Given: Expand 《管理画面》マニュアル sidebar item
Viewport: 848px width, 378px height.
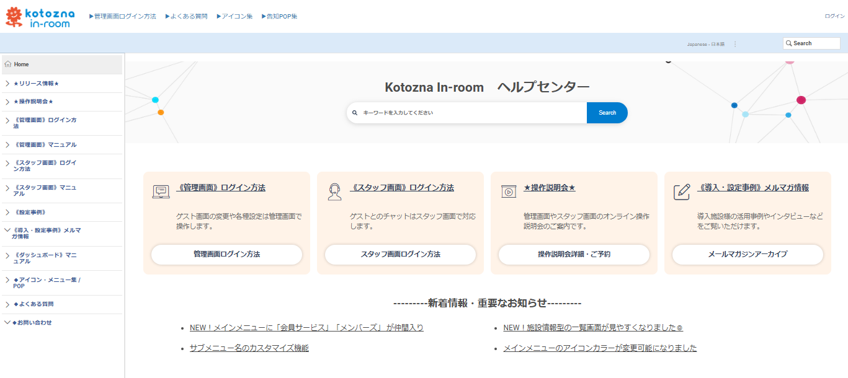Looking at the screenshot, I should (7, 144).
